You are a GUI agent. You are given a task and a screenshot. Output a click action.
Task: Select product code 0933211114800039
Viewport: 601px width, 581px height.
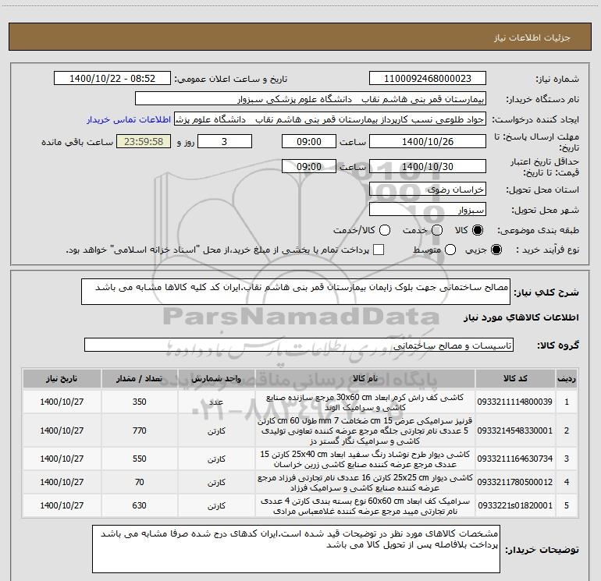coord(515,402)
